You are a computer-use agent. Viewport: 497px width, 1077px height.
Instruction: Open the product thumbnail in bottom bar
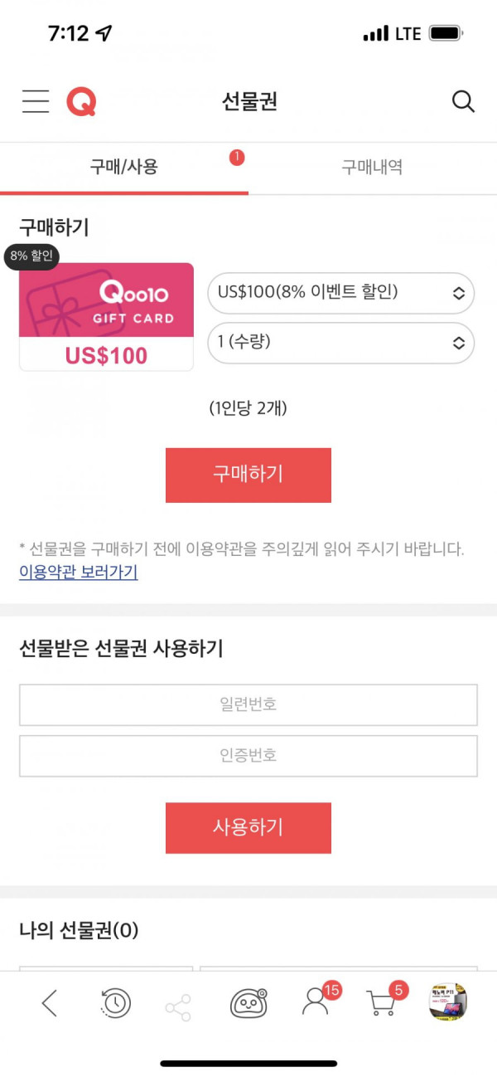448,1002
